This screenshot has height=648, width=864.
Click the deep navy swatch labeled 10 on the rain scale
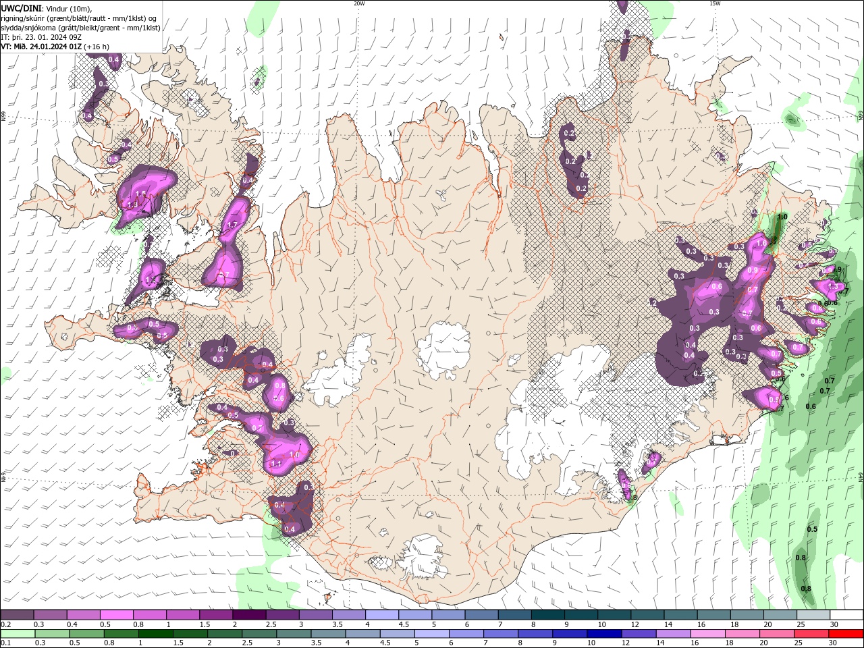point(605,634)
